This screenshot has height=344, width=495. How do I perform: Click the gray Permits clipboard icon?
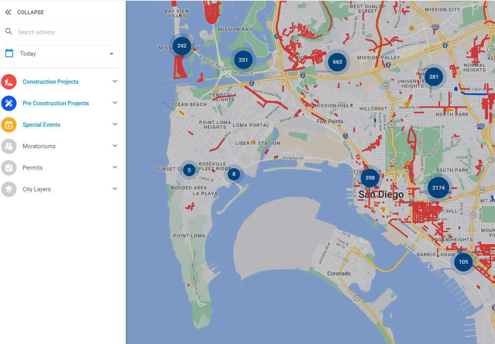[9, 168]
